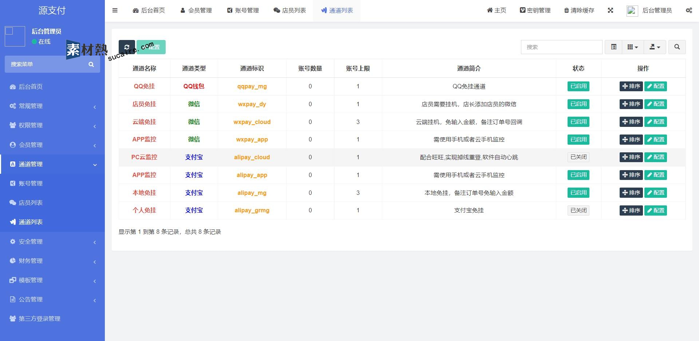
Task: Expand 安全管理 sidebar menu
Action: tap(52, 241)
